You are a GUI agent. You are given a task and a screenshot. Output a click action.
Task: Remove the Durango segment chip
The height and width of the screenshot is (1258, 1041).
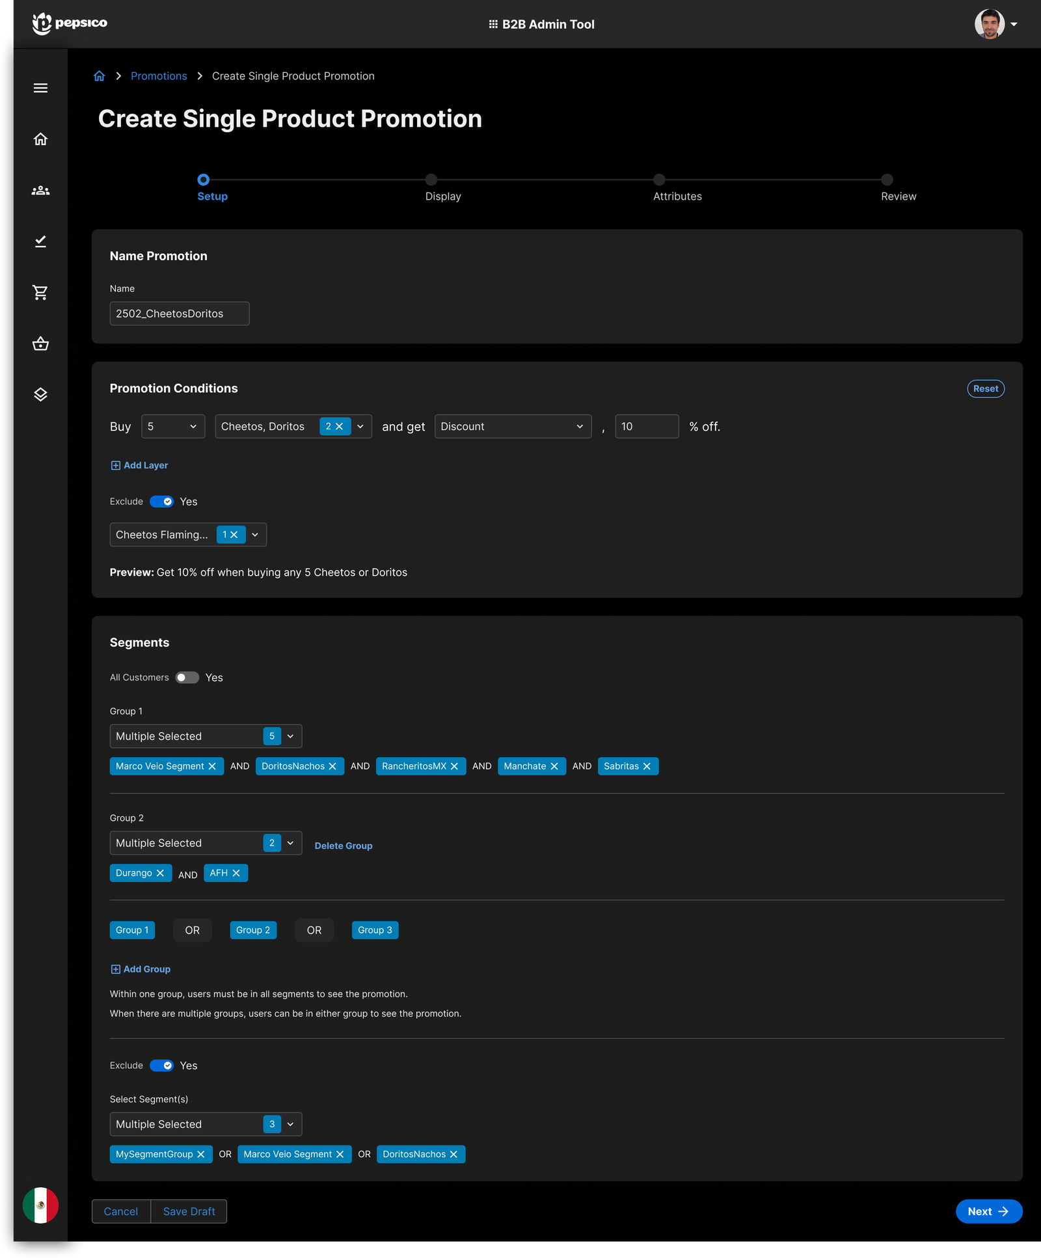tap(160, 873)
